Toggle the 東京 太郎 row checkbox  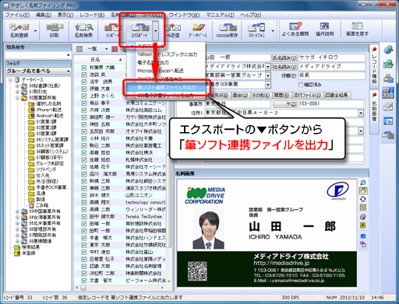pyautogui.click(x=83, y=245)
